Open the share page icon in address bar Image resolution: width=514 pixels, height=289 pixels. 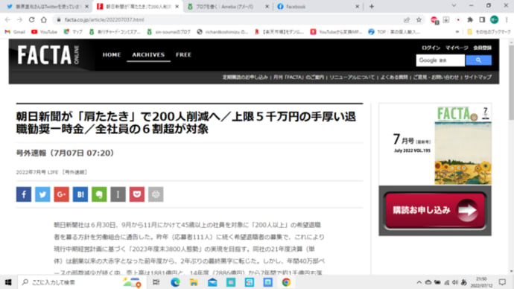pos(407,19)
